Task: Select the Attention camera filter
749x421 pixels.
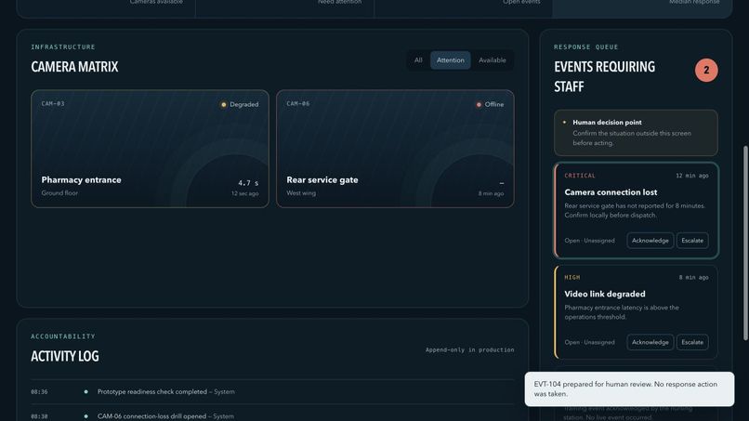Action: tap(450, 60)
